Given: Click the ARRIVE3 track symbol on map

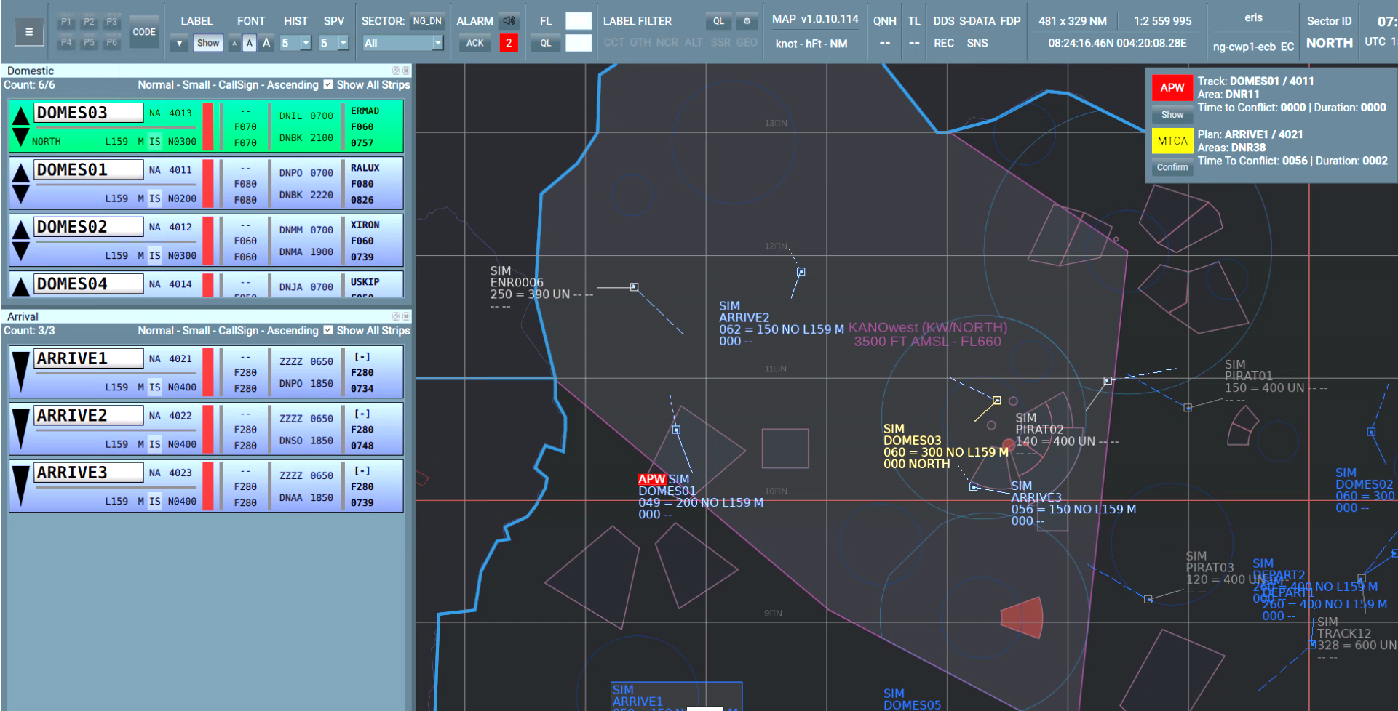Looking at the screenshot, I should (x=974, y=486).
